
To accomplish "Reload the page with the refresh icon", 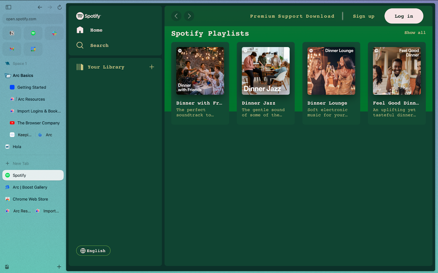I will point(60,7).
